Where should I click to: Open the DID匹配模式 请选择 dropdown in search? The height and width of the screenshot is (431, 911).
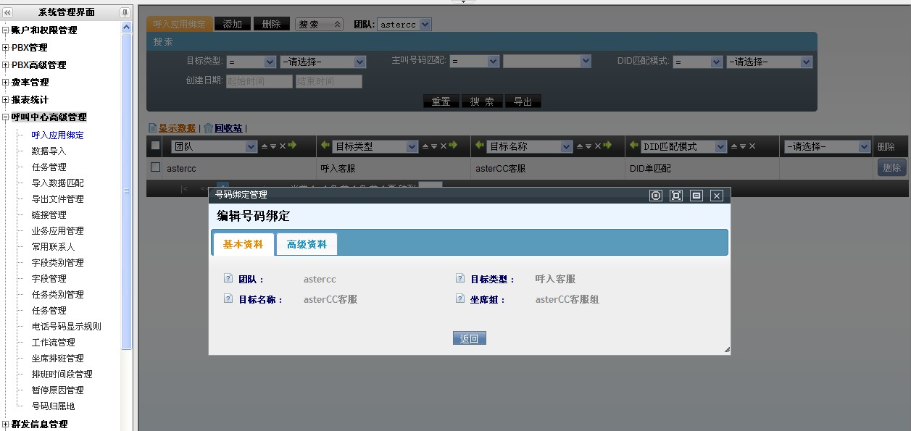pyautogui.click(x=769, y=62)
